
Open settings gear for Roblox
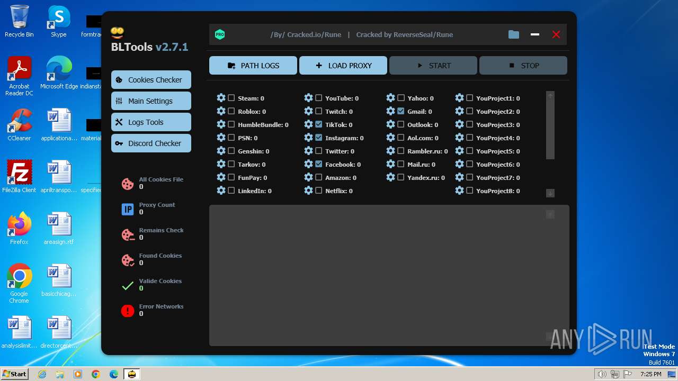221,111
